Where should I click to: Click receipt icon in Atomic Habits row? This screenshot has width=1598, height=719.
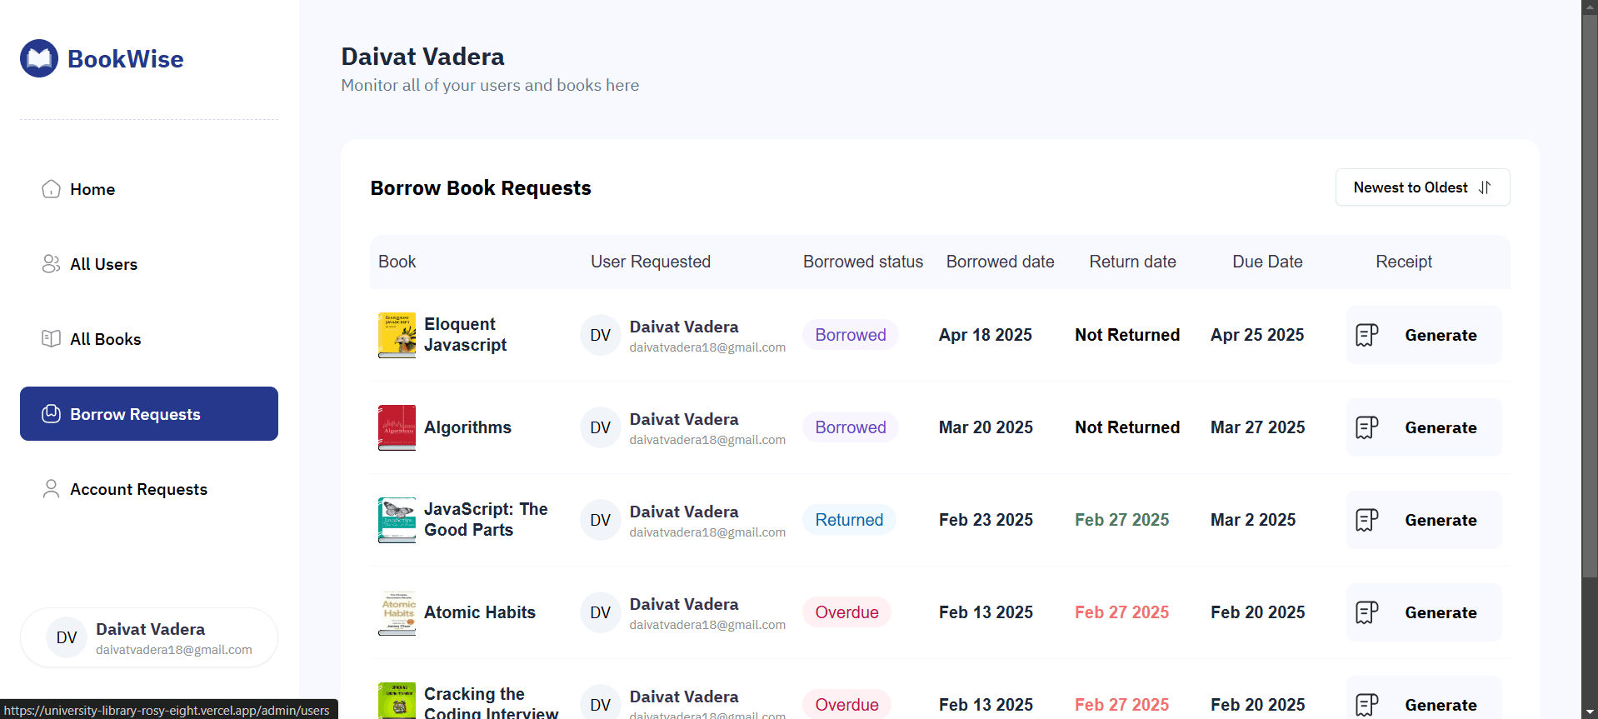coord(1366,612)
